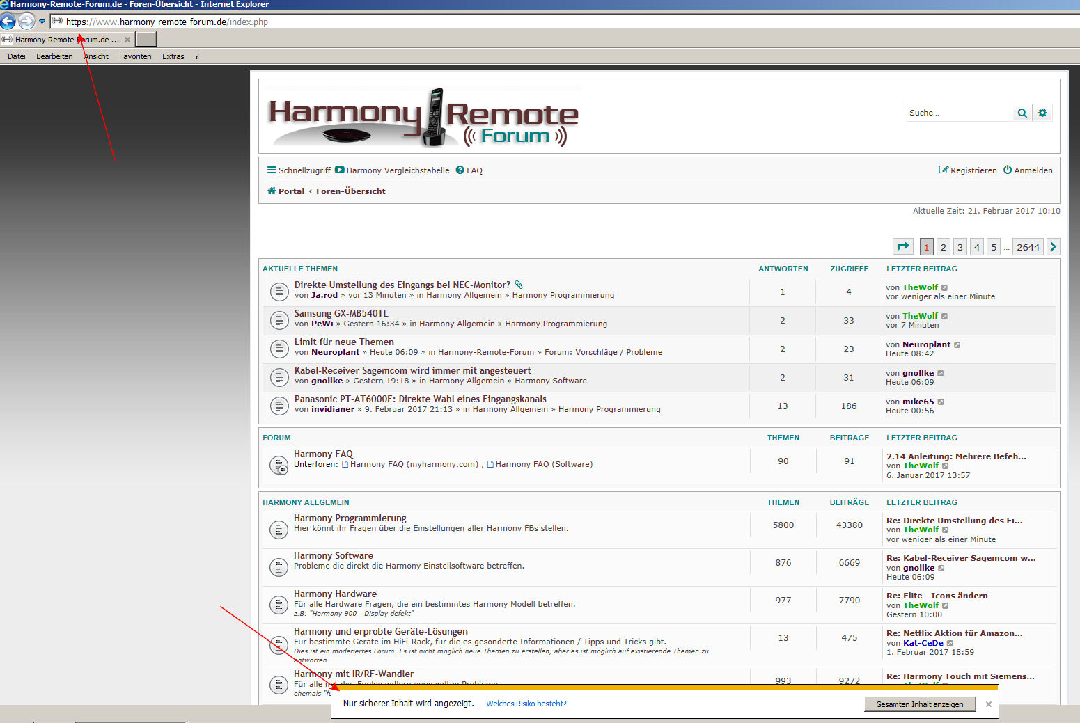The image size is (1080, 723).
Task: Open the Favoriten menu
Action: [135, 56]
